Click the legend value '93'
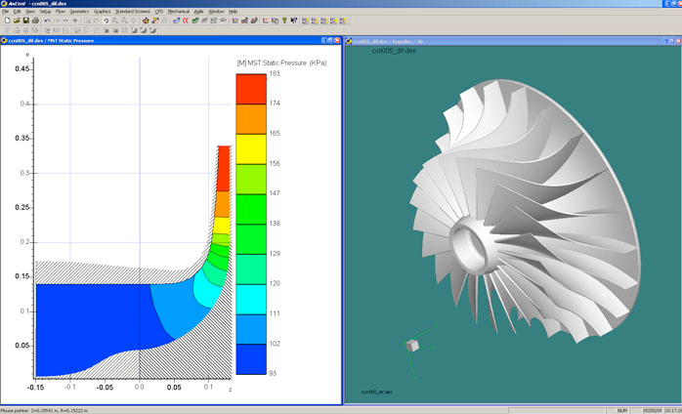This screenshot has height=414, width=682. click(273, 373)
